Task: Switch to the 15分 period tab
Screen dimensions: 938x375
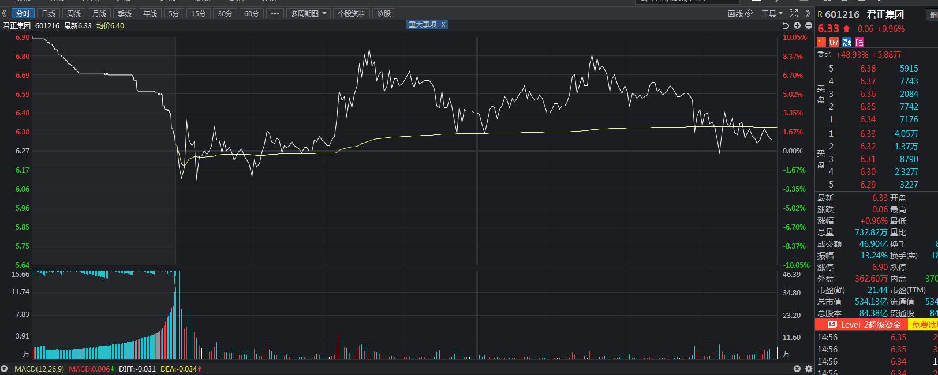Action: [x=198, y=13]
